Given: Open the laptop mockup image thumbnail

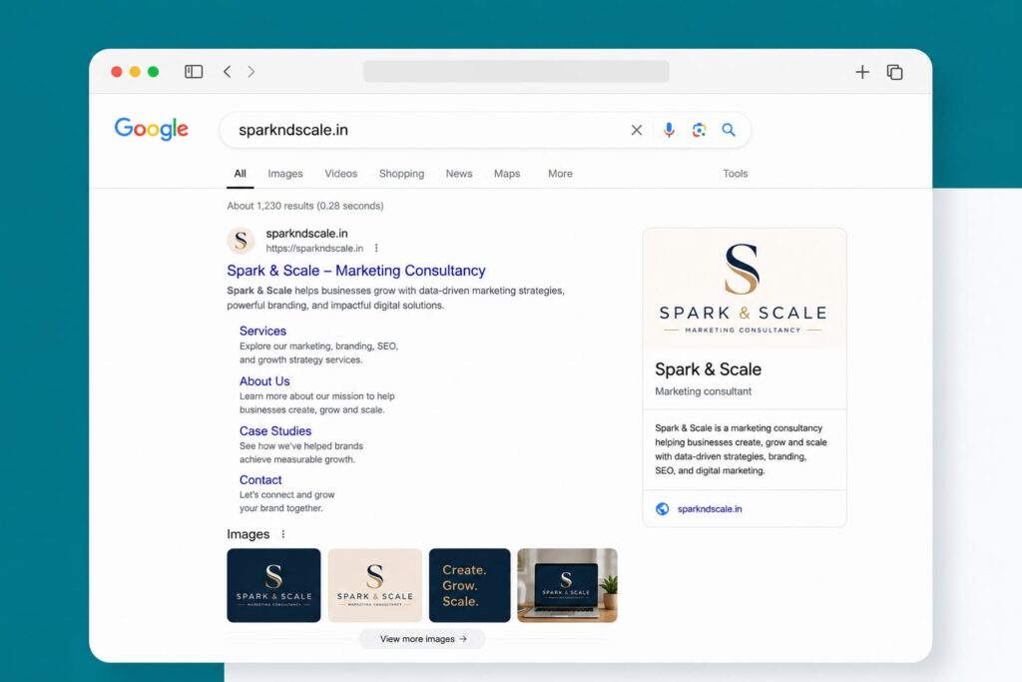Looking at the screenshot, I should click(567, 585).
